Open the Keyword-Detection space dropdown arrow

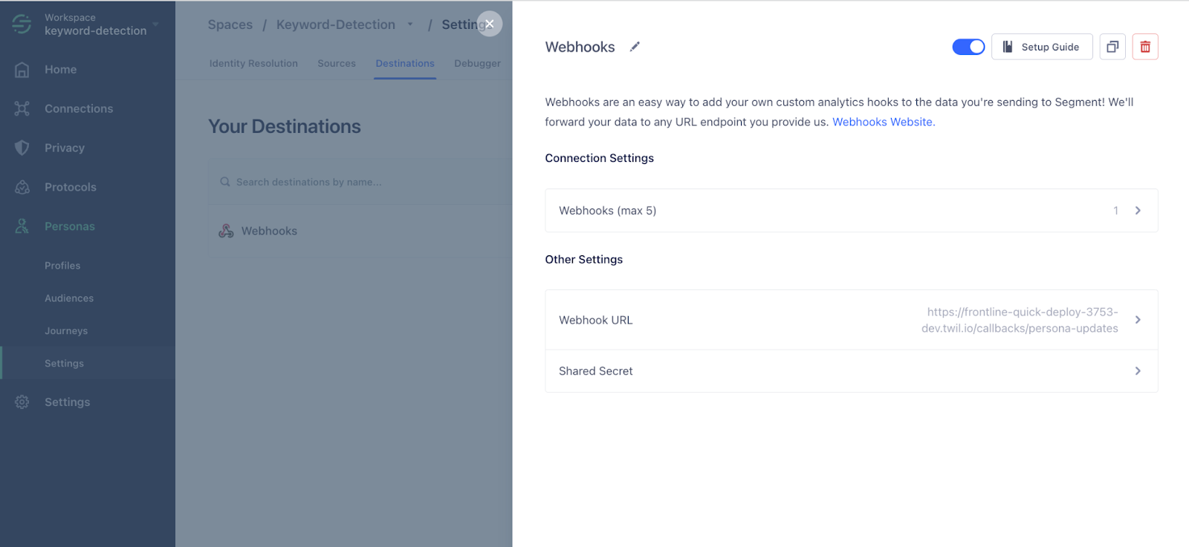[409, 24]
